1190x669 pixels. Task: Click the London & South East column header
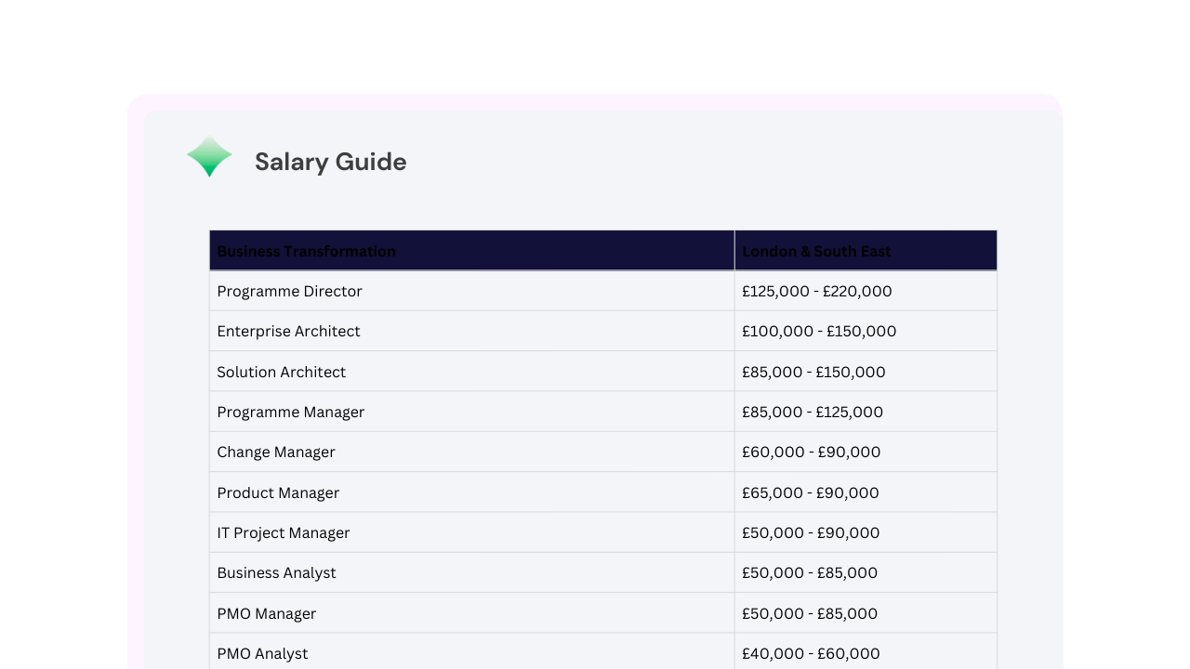(815, 251)
